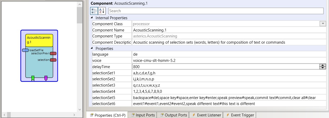Select the Component Class label

[x=107, y=24]
